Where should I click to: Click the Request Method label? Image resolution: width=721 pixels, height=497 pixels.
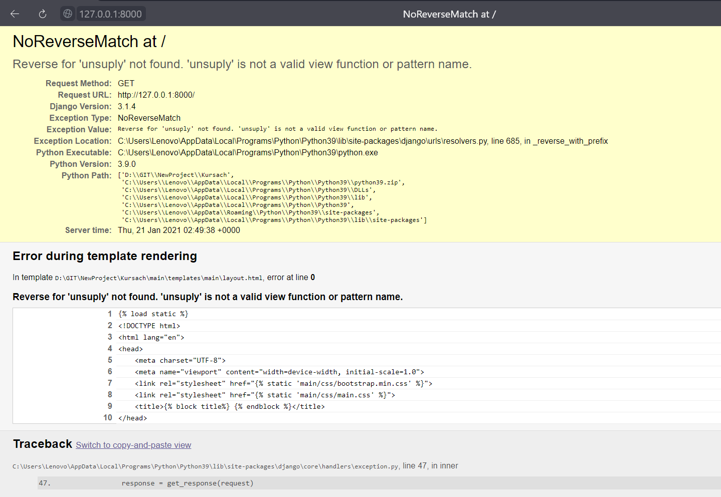click(78, 84)
